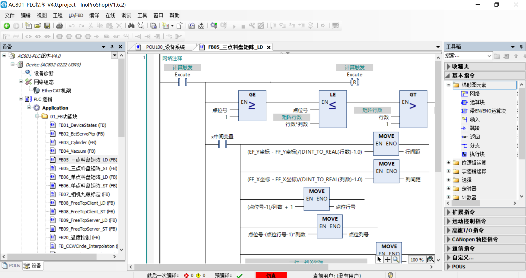Open the 100 % zoom level dropdown
The width and height of the screenshot is (526, 278).
click(417, 259)
